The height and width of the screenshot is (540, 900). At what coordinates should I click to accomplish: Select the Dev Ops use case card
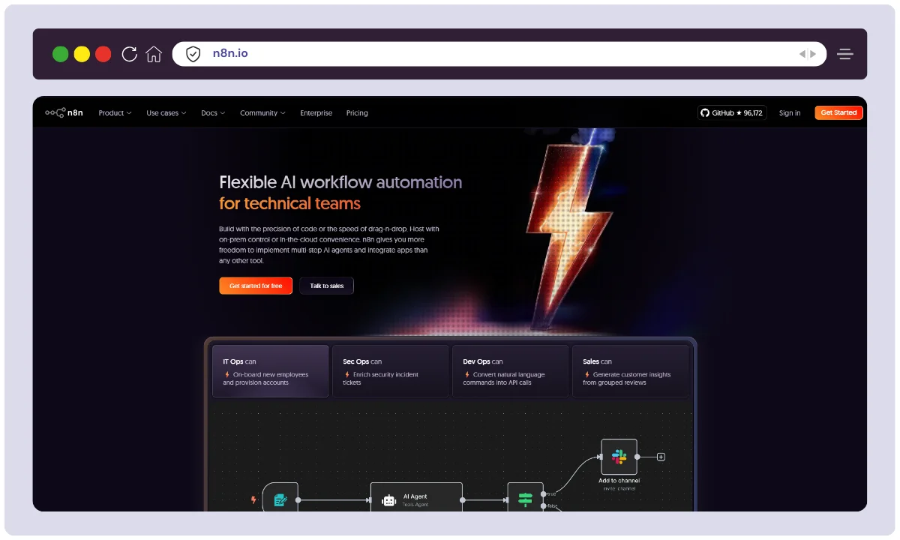(x=511, y=370)
